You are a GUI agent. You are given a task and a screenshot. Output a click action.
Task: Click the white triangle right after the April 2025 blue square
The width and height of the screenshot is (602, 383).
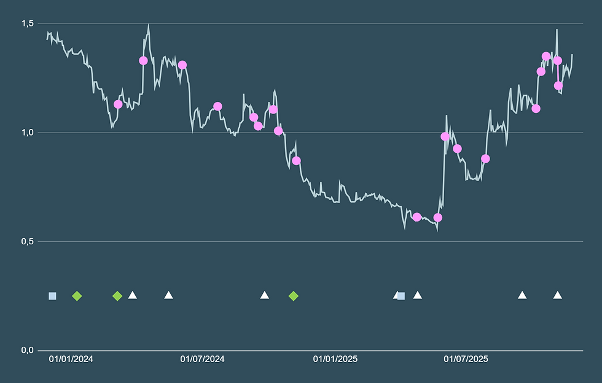point(418,295)
